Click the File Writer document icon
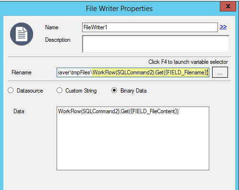 pos(22,34)
